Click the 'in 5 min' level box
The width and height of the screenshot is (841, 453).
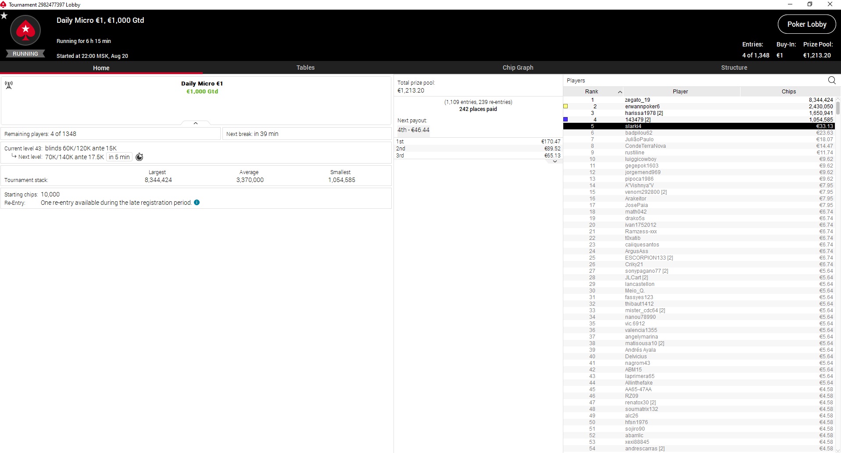[x=119, y=157]
